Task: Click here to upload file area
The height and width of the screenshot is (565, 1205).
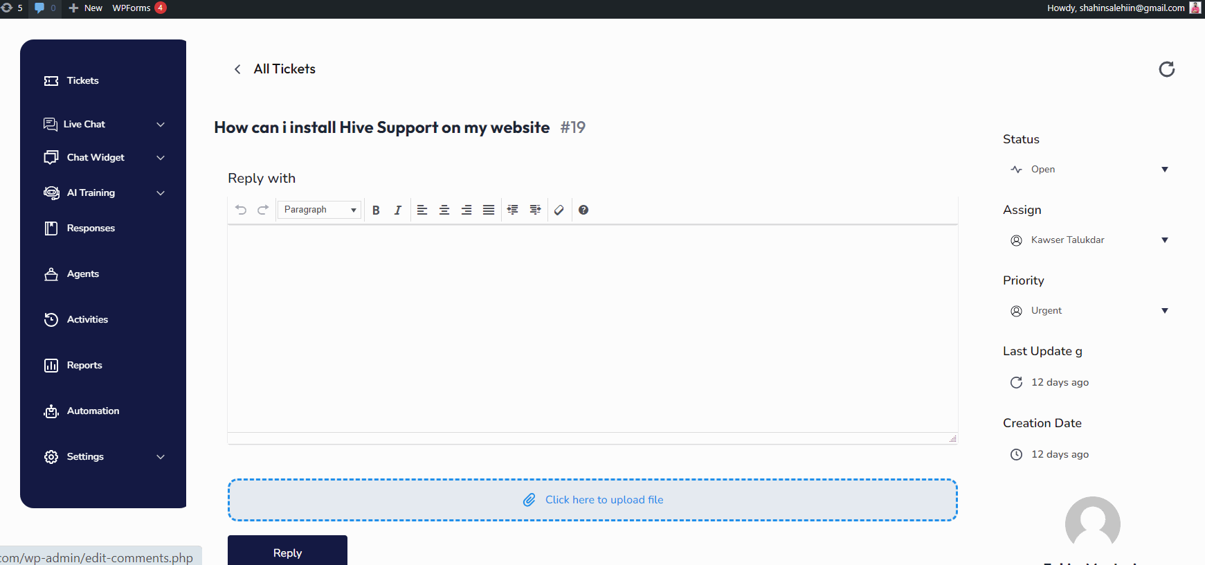Action: point(592,500)
